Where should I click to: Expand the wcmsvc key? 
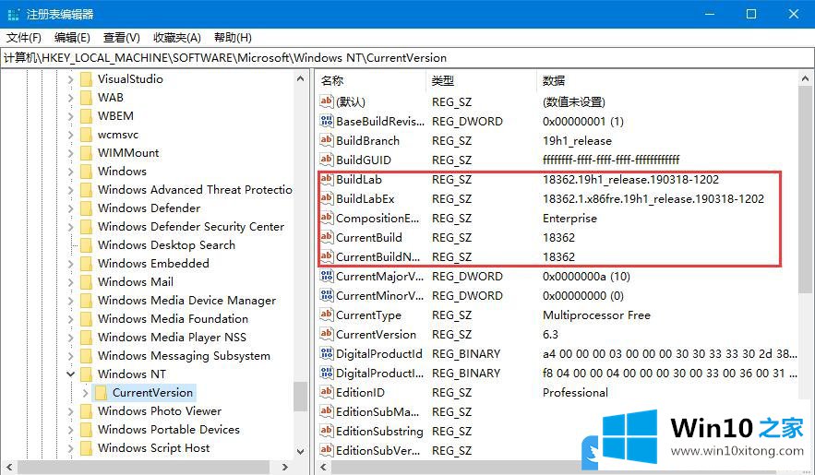pos(71,135)
